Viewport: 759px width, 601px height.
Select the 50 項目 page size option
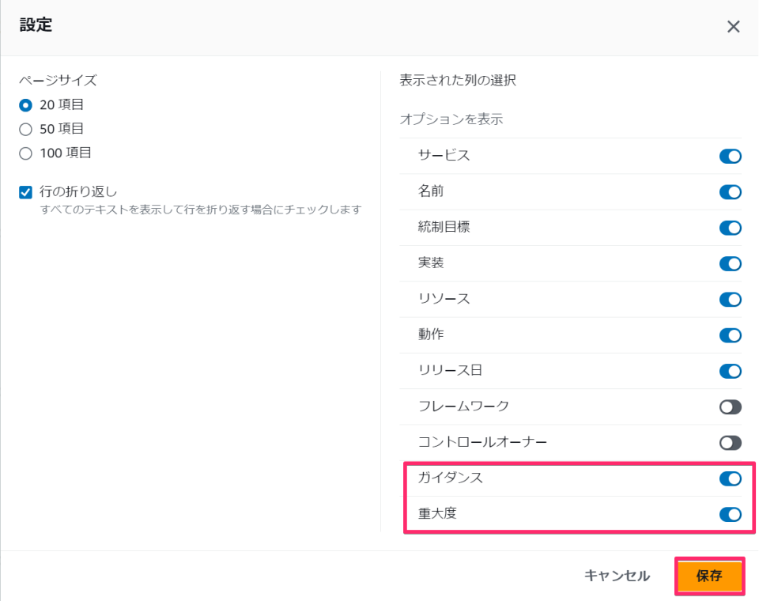25,129
